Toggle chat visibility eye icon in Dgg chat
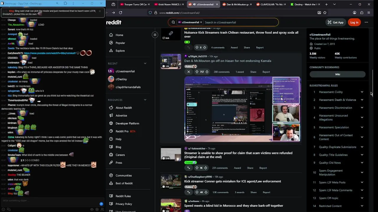 tap(92, 209)
